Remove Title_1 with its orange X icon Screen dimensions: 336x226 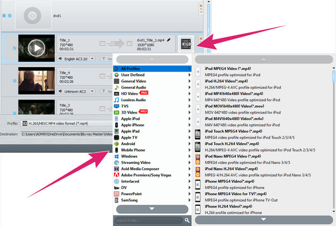[201, 39]
